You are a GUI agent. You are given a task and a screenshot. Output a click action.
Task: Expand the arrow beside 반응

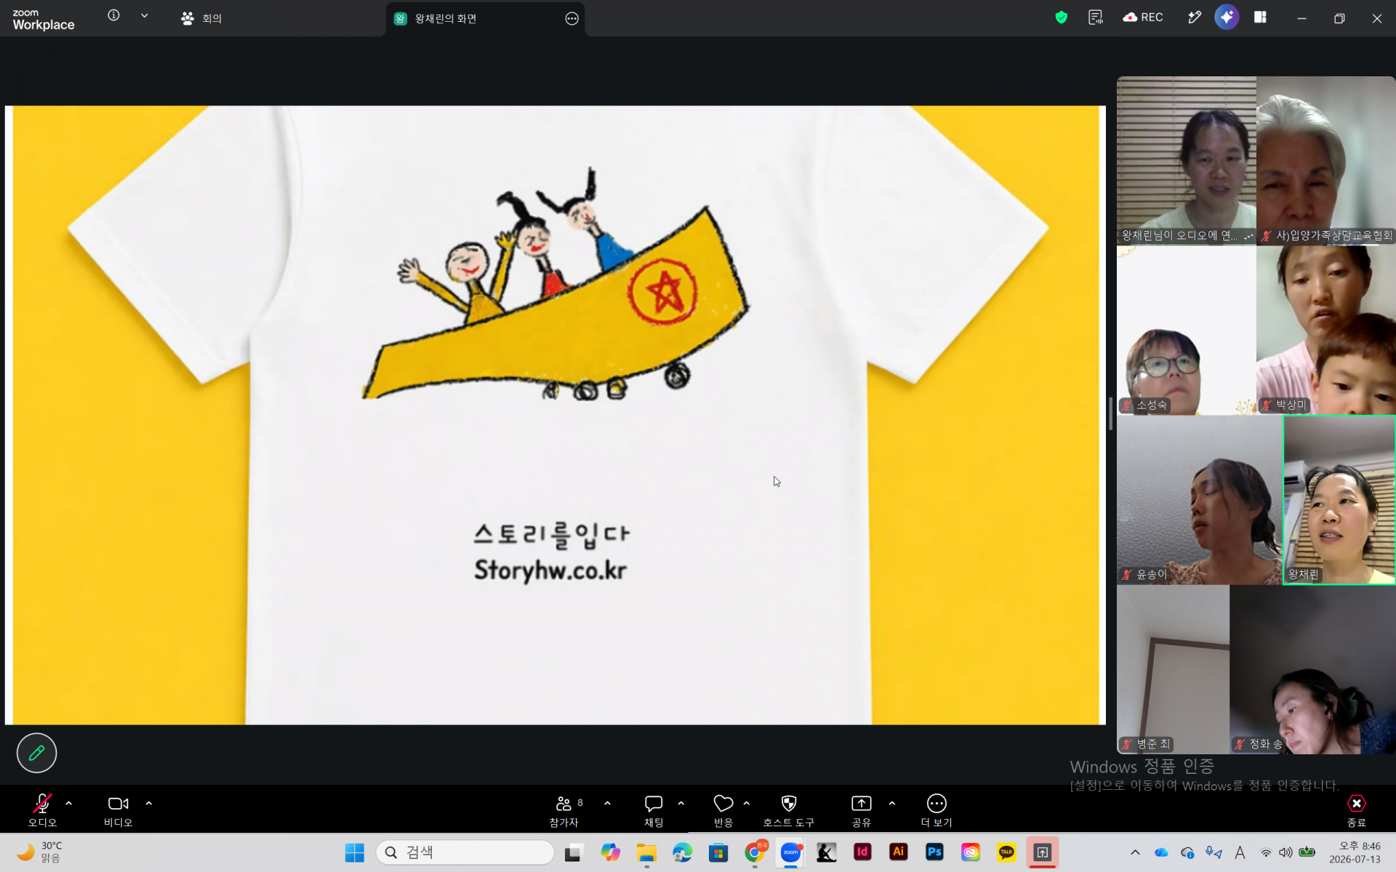[x=747, y=804]
